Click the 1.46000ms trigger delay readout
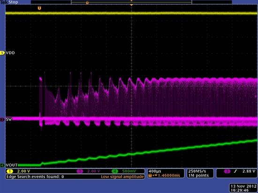 click(169, 175)
